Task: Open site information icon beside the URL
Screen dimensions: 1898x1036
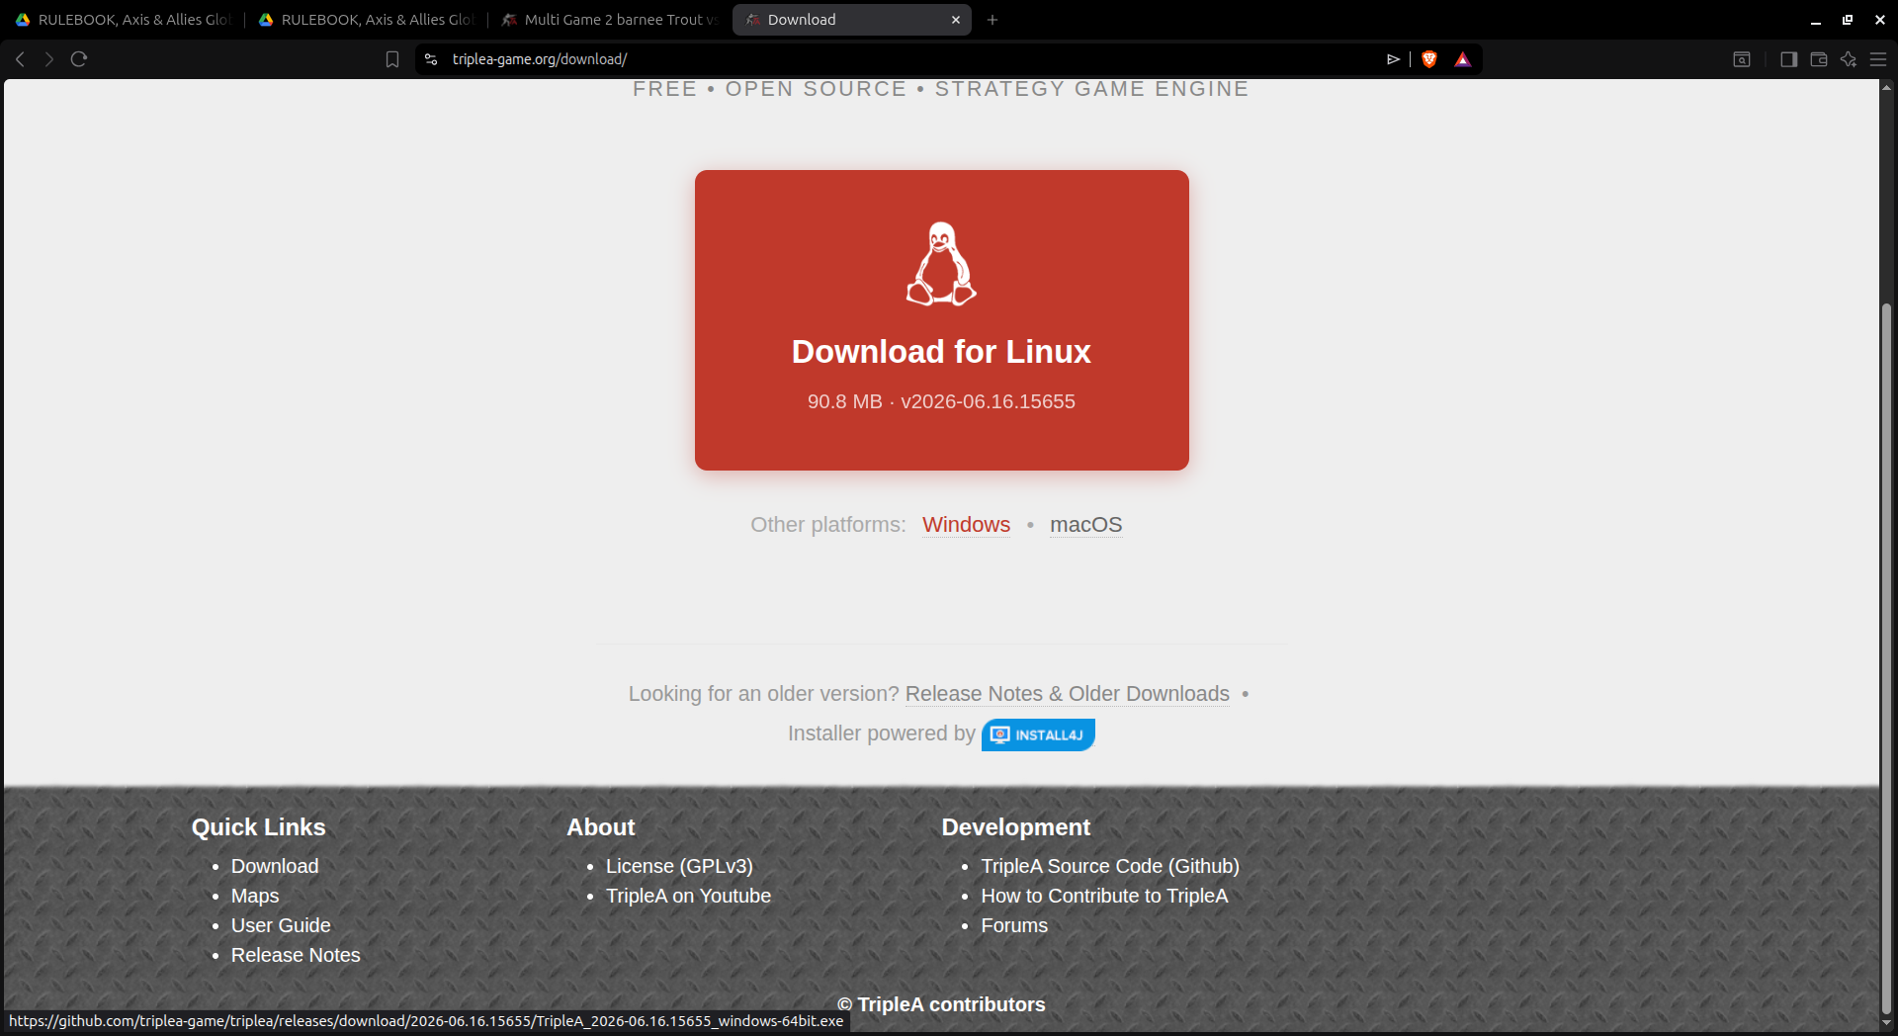Action: coord(431,59)
